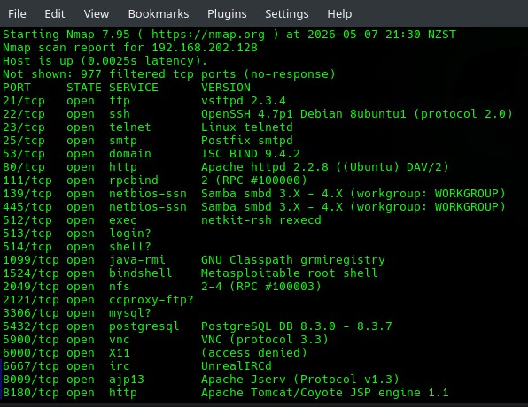Click the 'ccproxy-ftp?' service name

pyautogui.click(x=151, y=300)
